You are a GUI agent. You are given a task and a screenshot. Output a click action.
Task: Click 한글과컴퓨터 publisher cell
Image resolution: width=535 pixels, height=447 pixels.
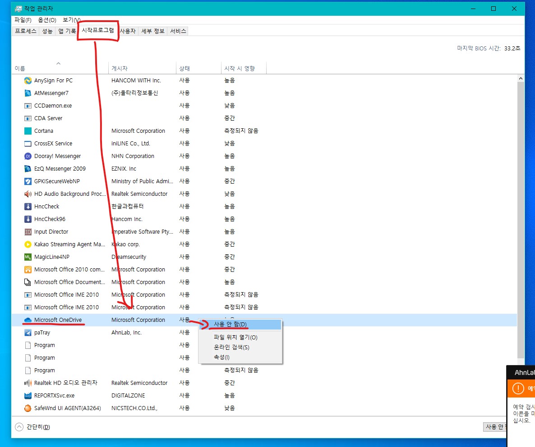pyautogui.click(x=128, y=207)
